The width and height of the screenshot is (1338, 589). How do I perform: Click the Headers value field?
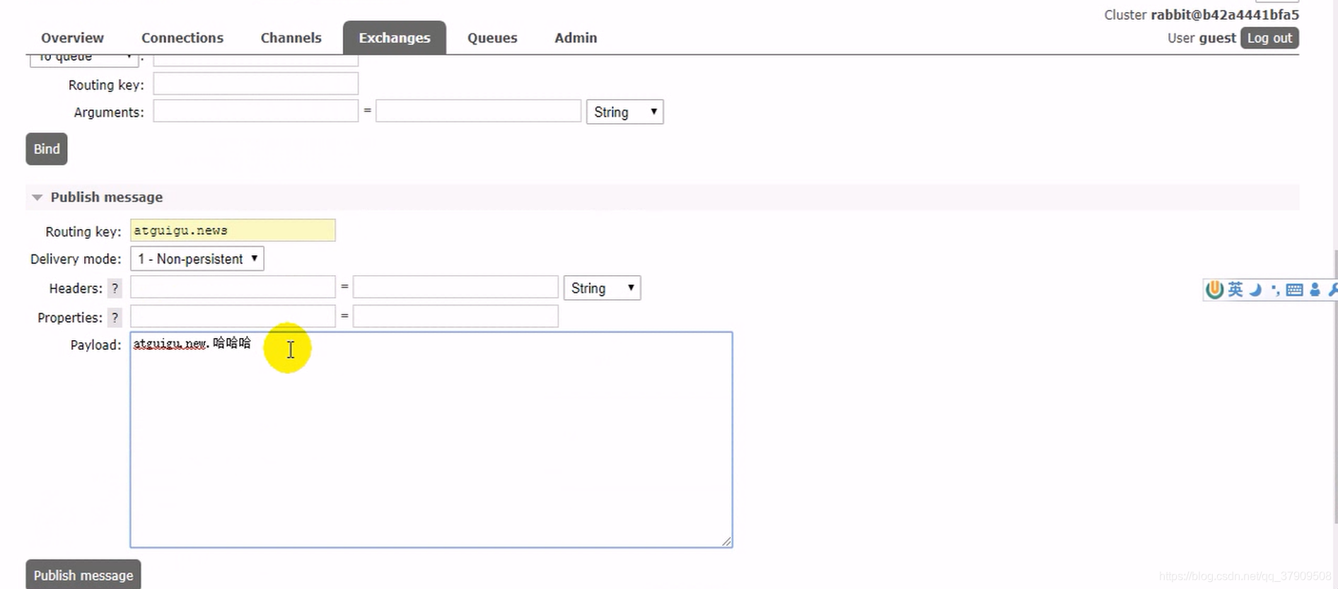(455, 287)
